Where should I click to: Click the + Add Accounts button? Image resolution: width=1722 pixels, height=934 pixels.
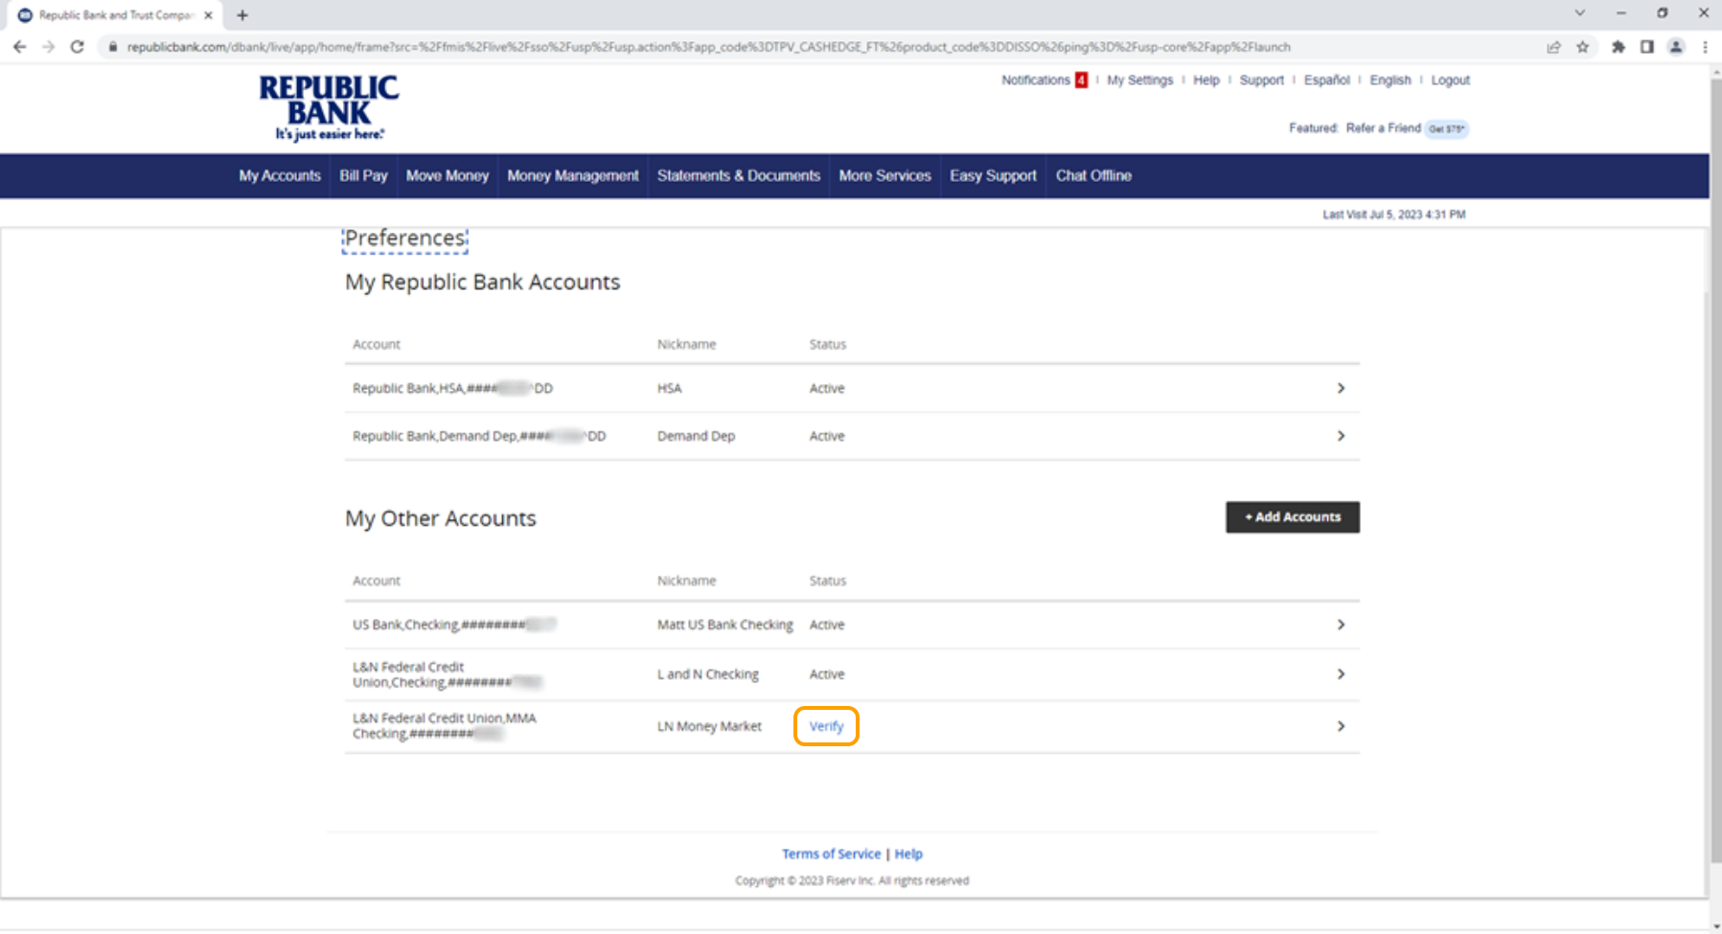click(1293, 517)
